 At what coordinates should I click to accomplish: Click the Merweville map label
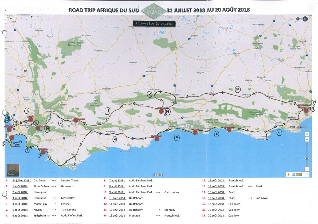click(x=133, y=63)
